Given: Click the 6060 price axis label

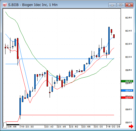Looking at the screenshot, I should click(x=129, y=18).
